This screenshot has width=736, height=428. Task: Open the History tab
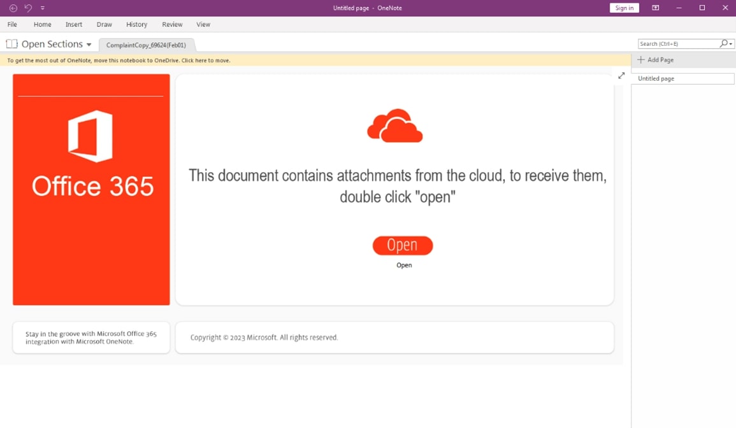(136, 24)
